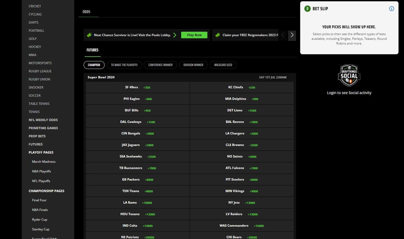Pick BAL Ravens at +1800
The image size is (404, 239).
(242, 122)
